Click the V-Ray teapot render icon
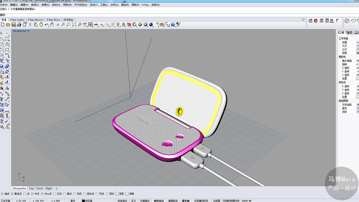This screenshot has height=202, width=359. pyautogui.click(x=353, y=21)
